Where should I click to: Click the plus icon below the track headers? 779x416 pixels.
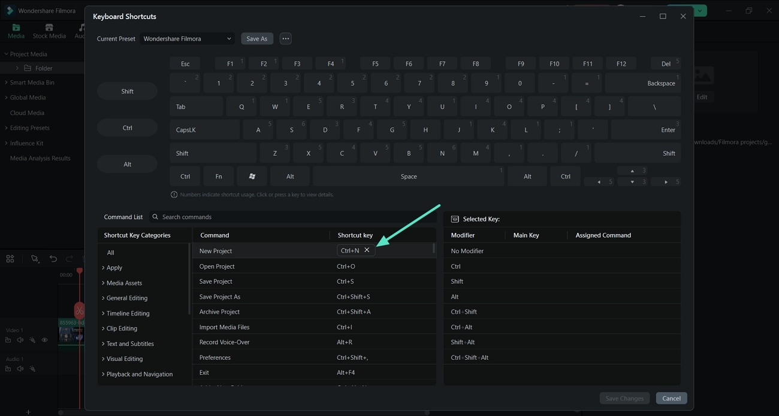(x=28, y=412)
